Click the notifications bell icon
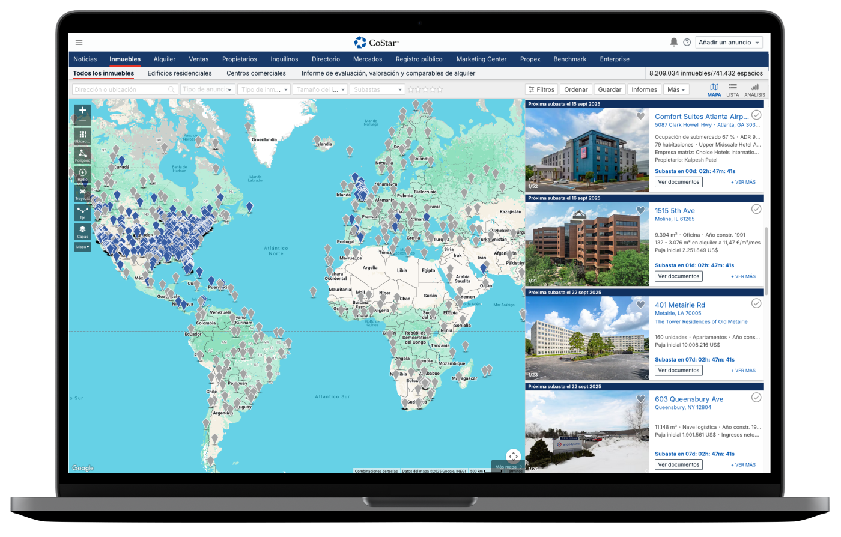 pyautogui.click(x=673, y=43)
